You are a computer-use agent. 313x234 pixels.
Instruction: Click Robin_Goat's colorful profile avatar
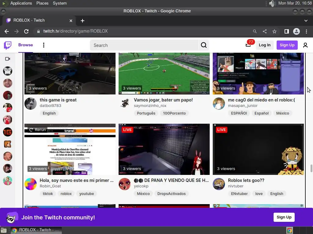click(x=31, y=184)
